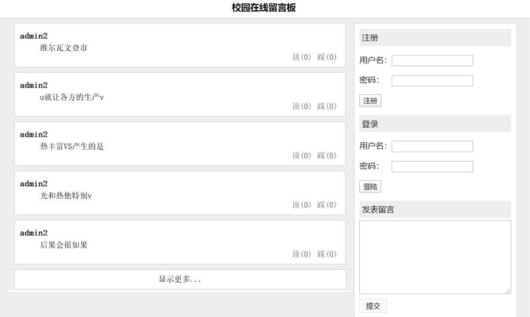The width and height of the screenshot is (530, 317).
Task: Downvote 踩(0) on the 热丰富VS产生的是 message
Action: [327, 156]
